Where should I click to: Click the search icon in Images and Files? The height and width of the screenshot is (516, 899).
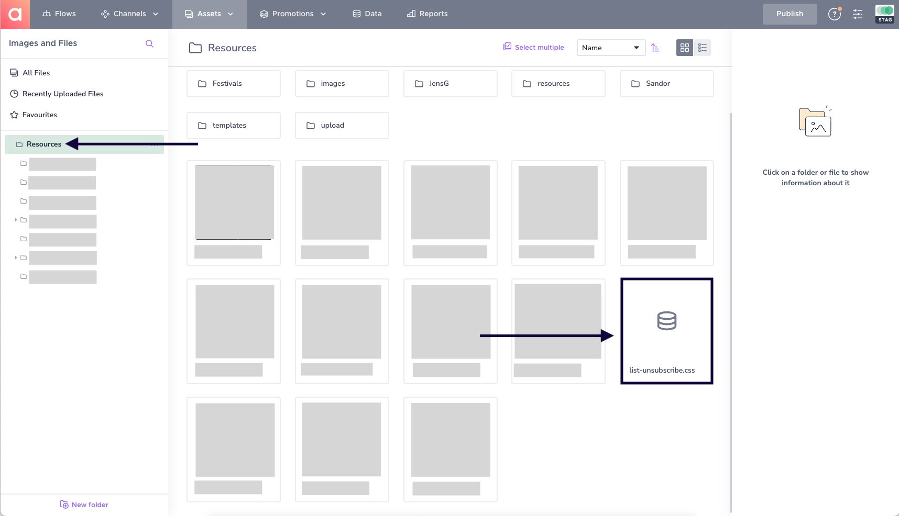click(x=149, y=43)
